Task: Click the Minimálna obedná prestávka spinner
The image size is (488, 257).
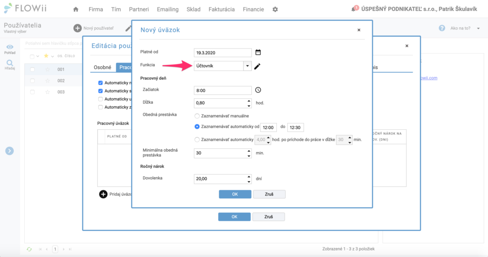Action: click(x=249, y=153)
